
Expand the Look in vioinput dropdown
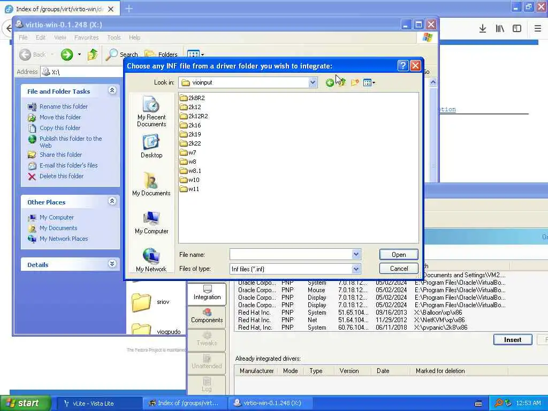[313, 82]
